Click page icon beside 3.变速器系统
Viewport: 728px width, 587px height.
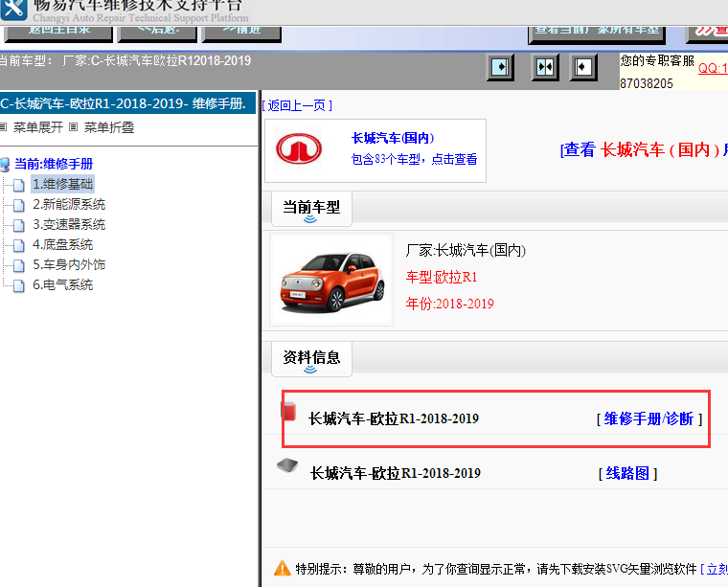pos(18,226)
